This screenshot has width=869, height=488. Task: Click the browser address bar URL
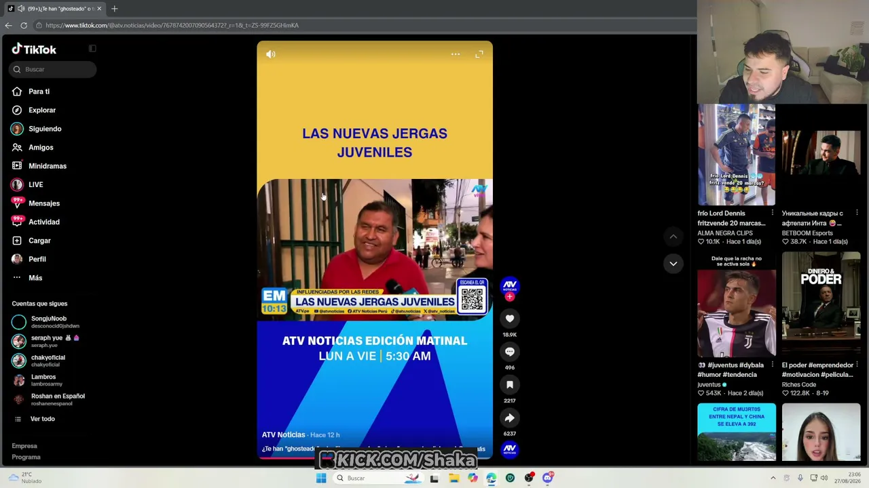coord(172,25)
